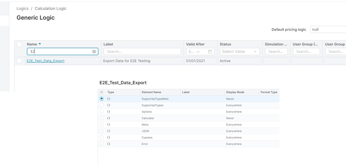Open the Default pricing logic dropdown
Screen dimensions: 346x164
328,29
